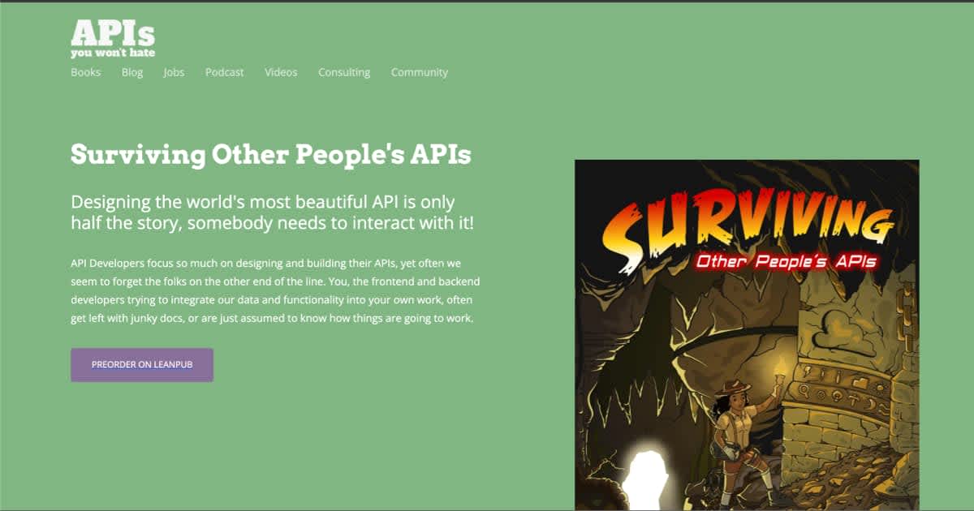The image size is (974, 511).
Task: Open the Community link
Action: 420,72
